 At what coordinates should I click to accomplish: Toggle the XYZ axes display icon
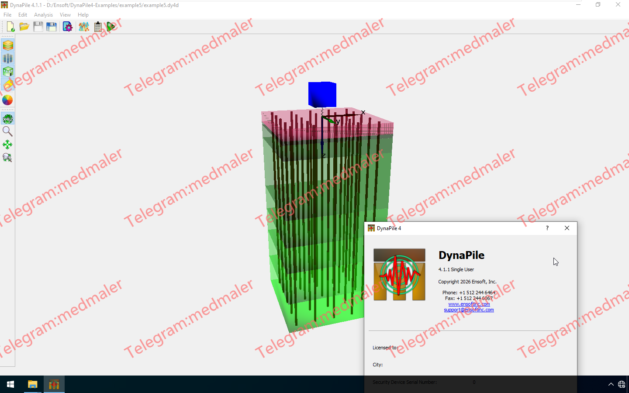[7, 119]
